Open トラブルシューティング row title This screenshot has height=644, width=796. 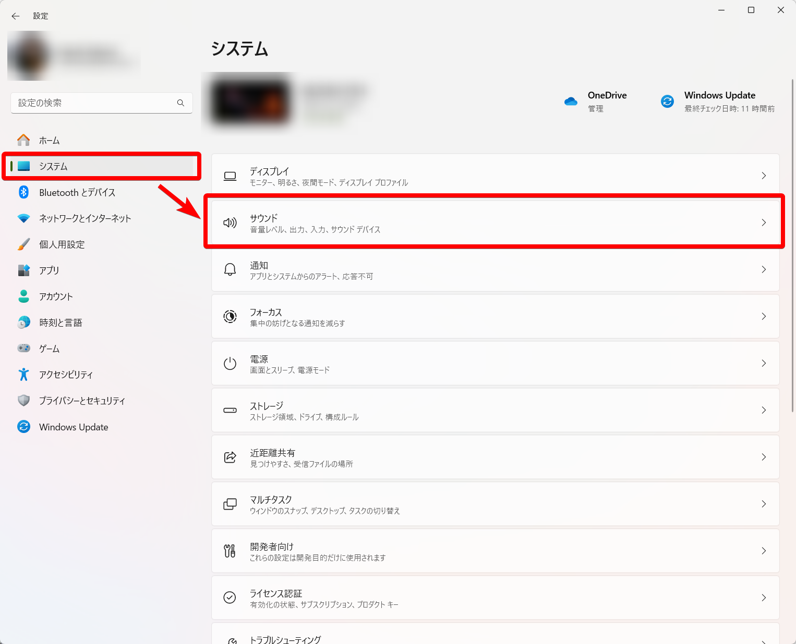click(x=285, y=639)
